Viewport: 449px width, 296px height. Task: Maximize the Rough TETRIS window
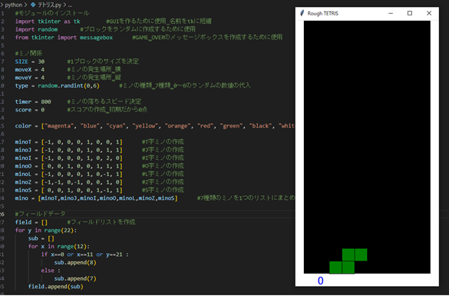click(410, 13)
